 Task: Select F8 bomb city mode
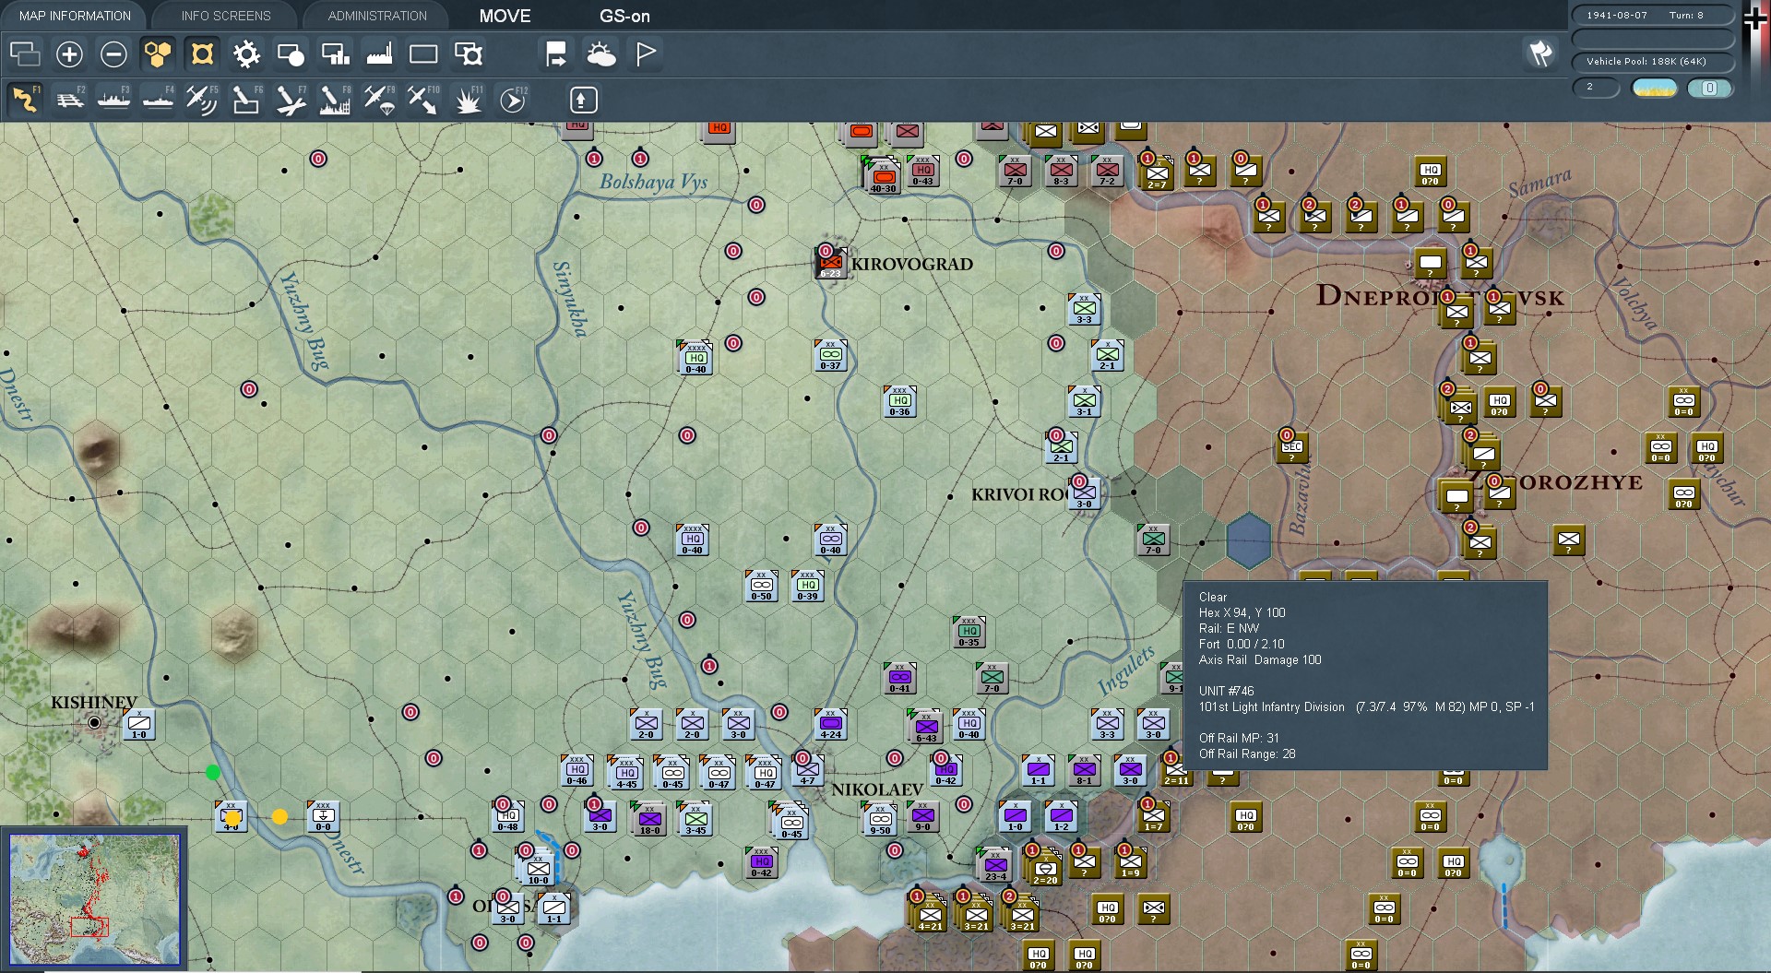(335, 100)
